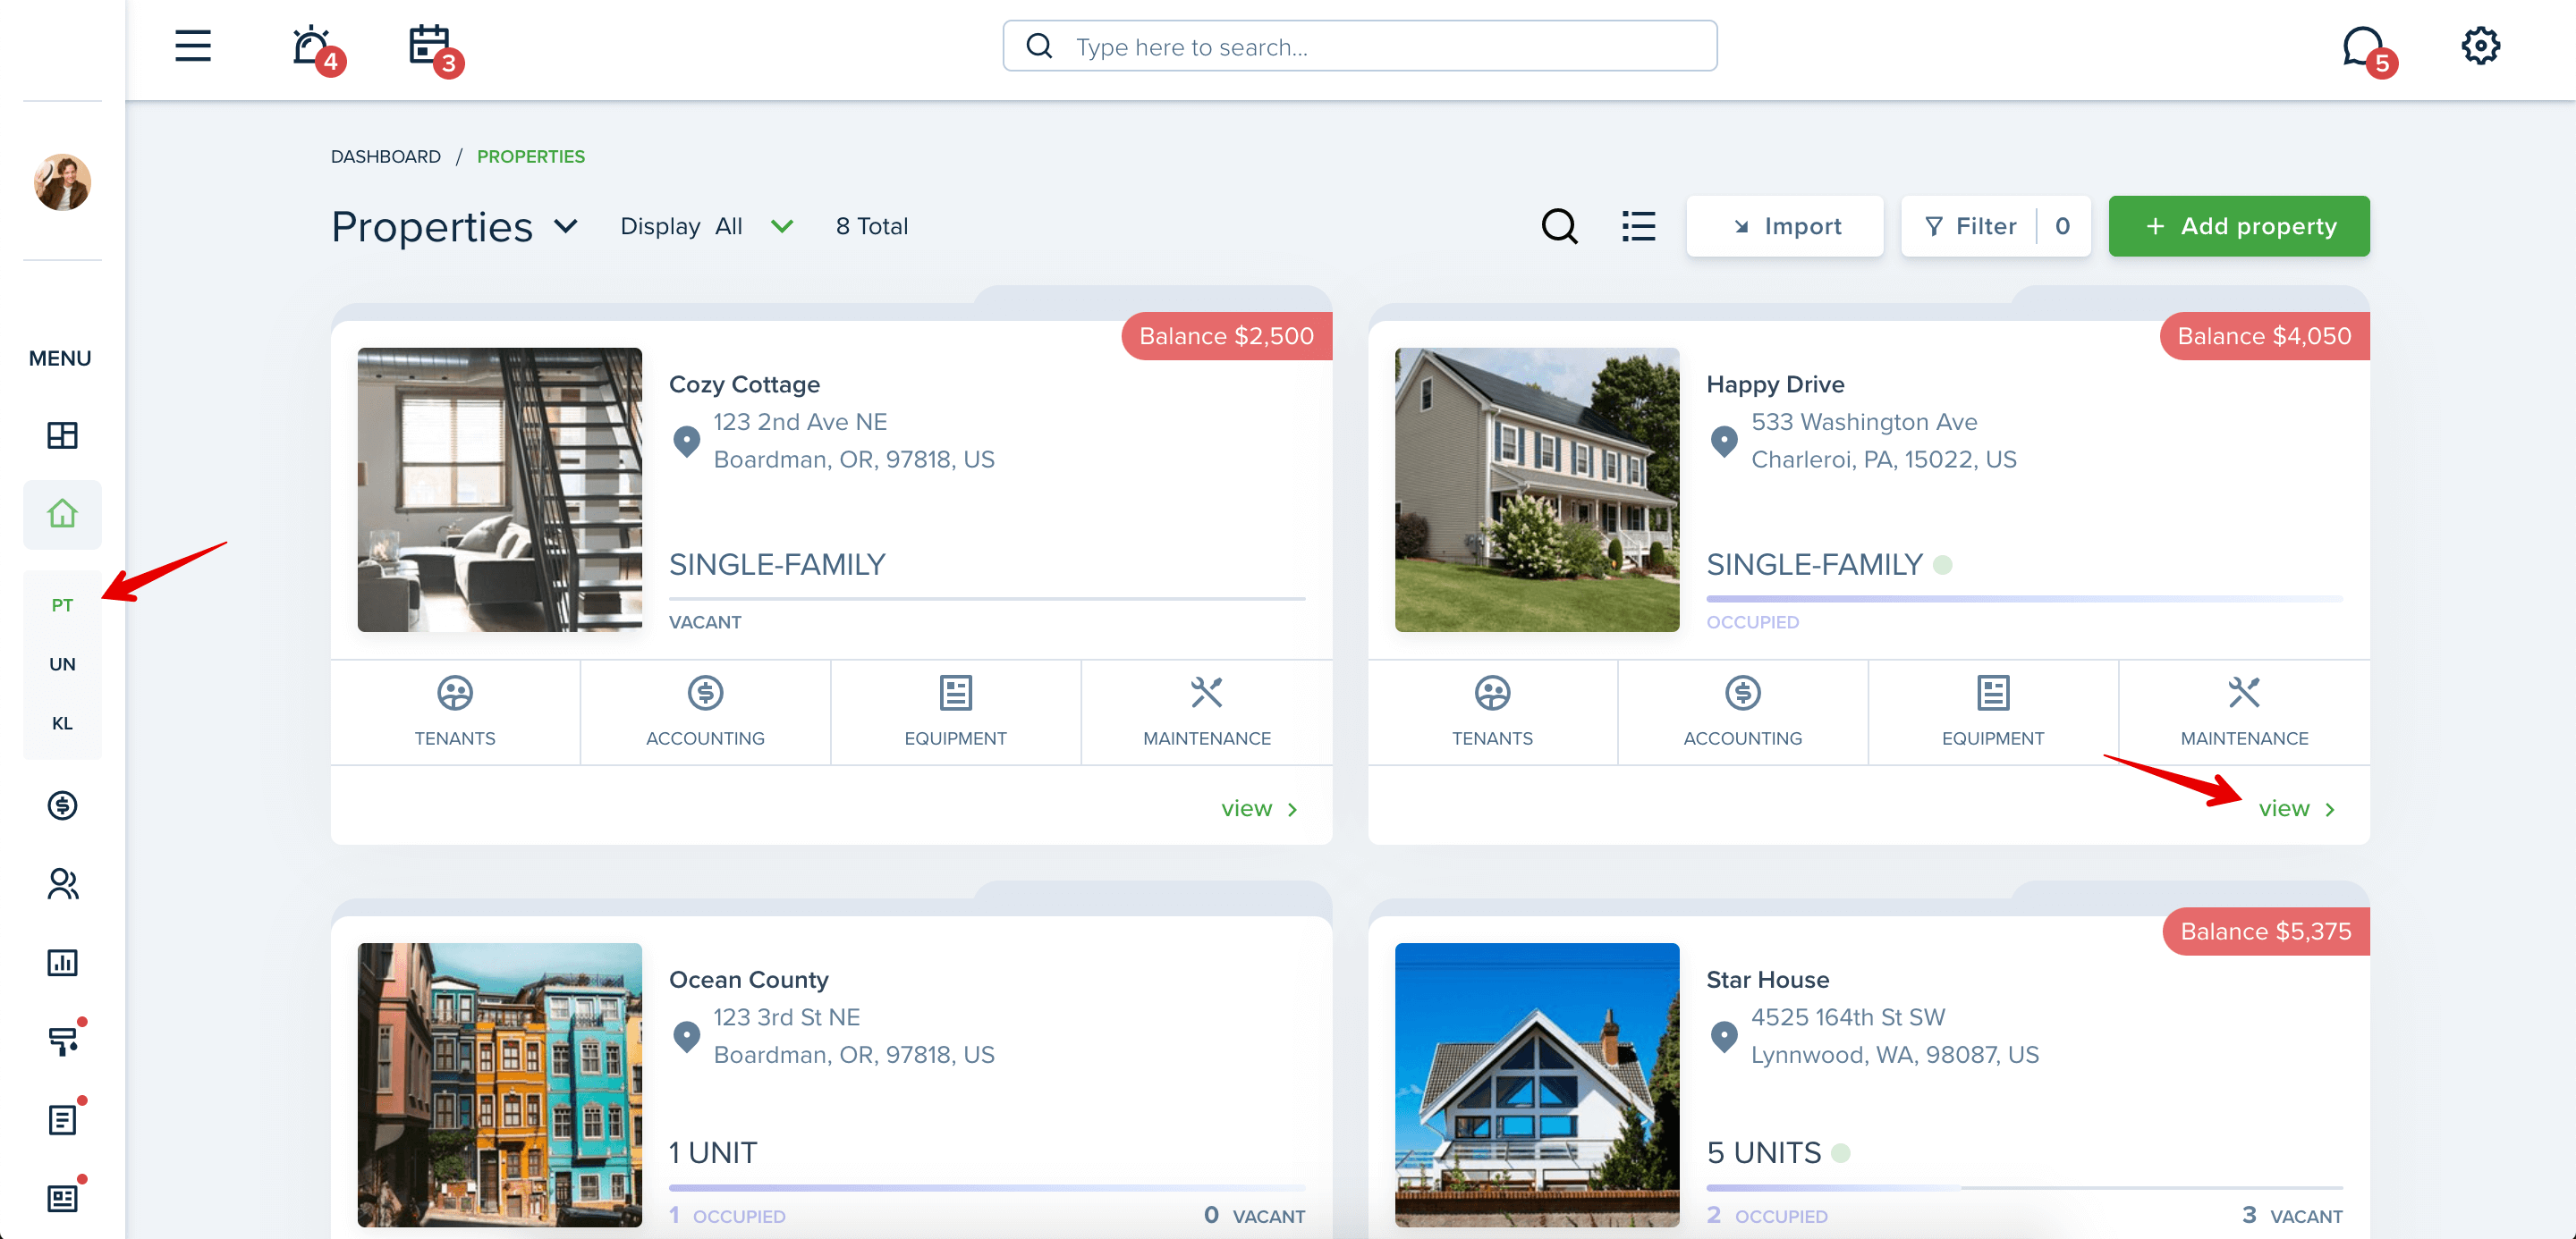Click Cozy Cottage location pin icon

pyautogui.click(x=686, y=441)
